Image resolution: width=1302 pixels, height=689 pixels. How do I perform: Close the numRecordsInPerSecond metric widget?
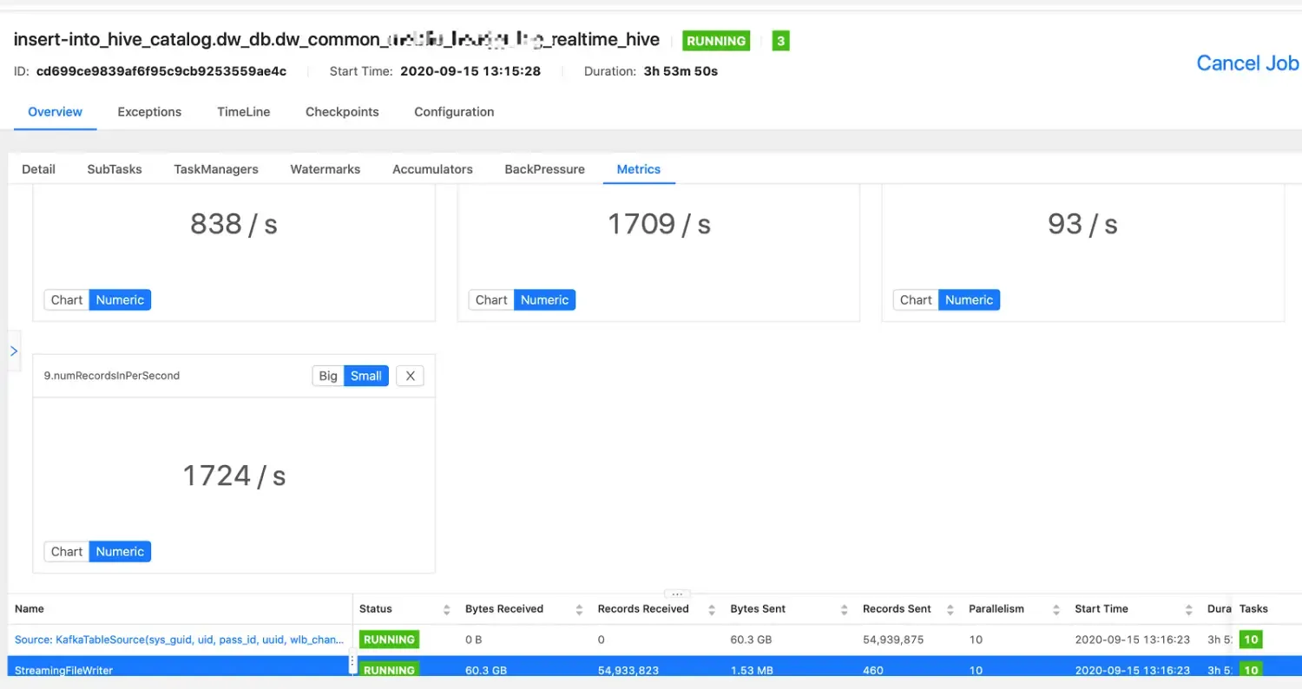(410, 376)
